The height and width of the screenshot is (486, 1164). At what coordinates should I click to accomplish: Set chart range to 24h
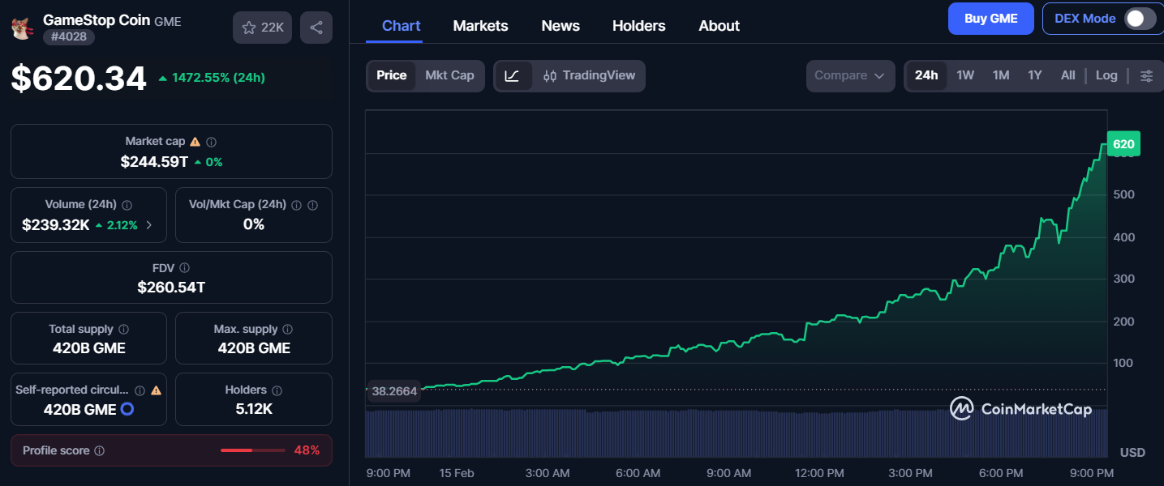pyautogui.click(x=926, y=75)
